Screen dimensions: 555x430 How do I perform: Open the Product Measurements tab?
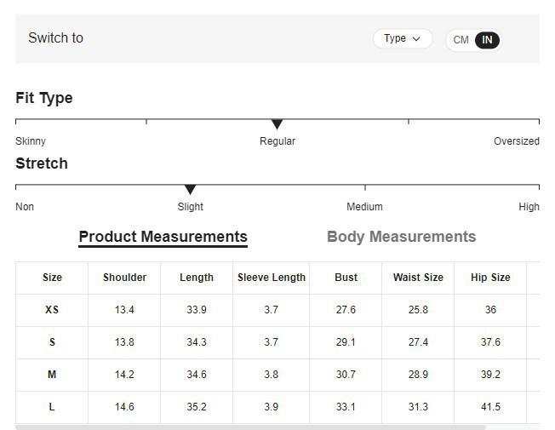tap(163, 237)
